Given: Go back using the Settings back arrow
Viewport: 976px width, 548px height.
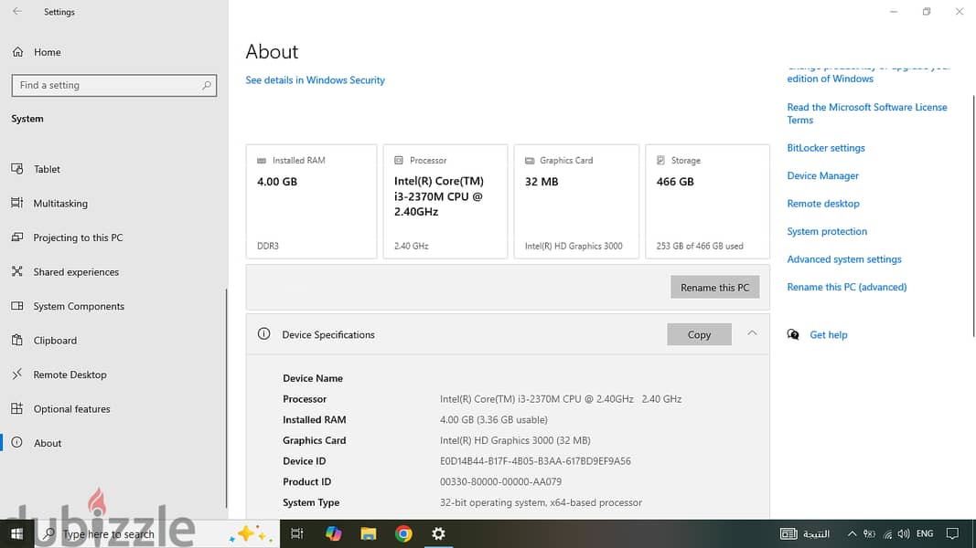Looking at the screenshot, I should point(16,11).
